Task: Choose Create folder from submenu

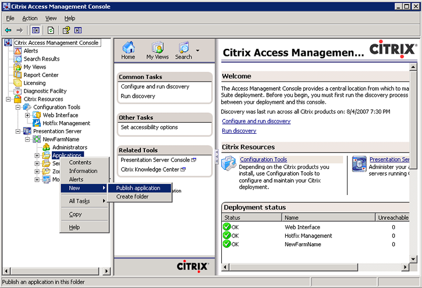Action: 140,197
